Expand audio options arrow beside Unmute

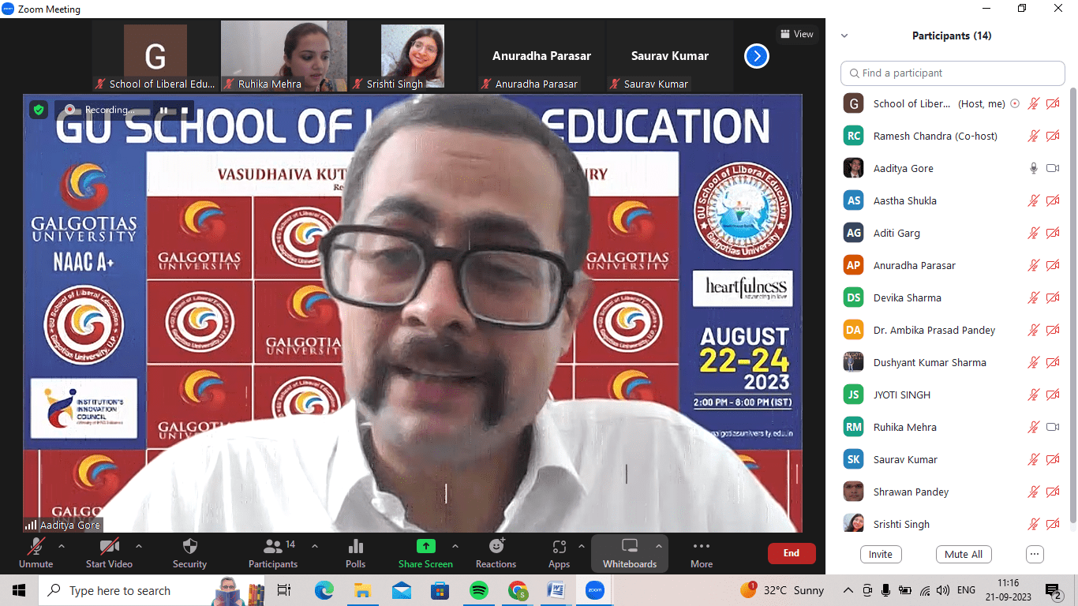click(x=62, y=546)
